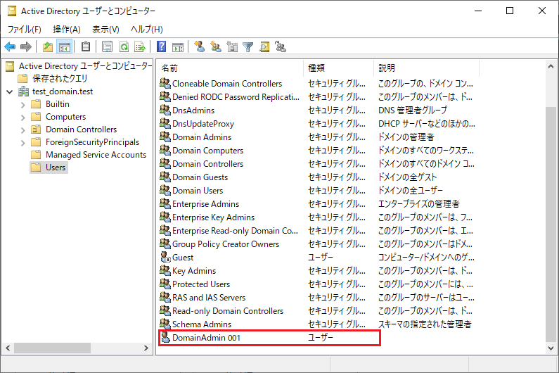The width and height of the screenshot is (559, 373).
Task: Click the vertical scrollbar thumb in list
Action: tap(551, 224)
